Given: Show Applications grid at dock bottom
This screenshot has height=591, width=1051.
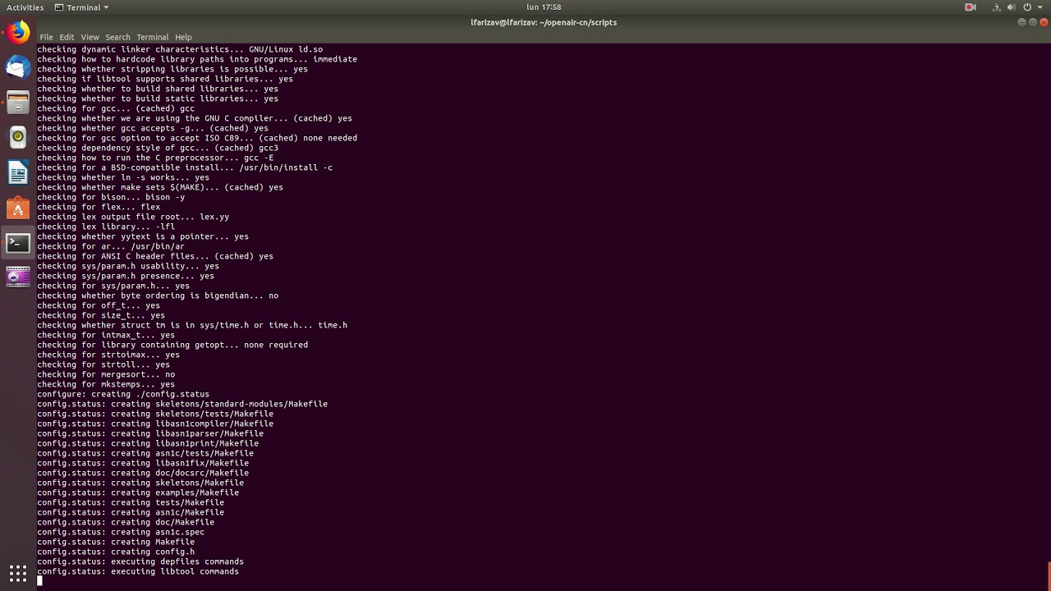Looking at the screenshot, I should (x=18, y=573).
